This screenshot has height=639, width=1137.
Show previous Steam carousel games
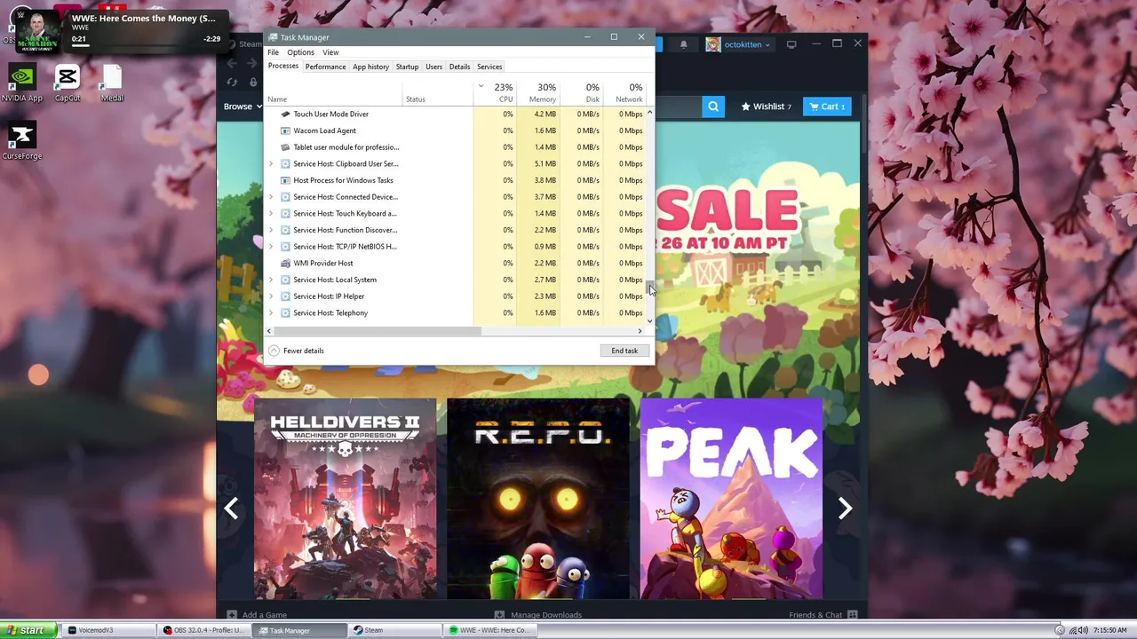click(x=231, y=509)
